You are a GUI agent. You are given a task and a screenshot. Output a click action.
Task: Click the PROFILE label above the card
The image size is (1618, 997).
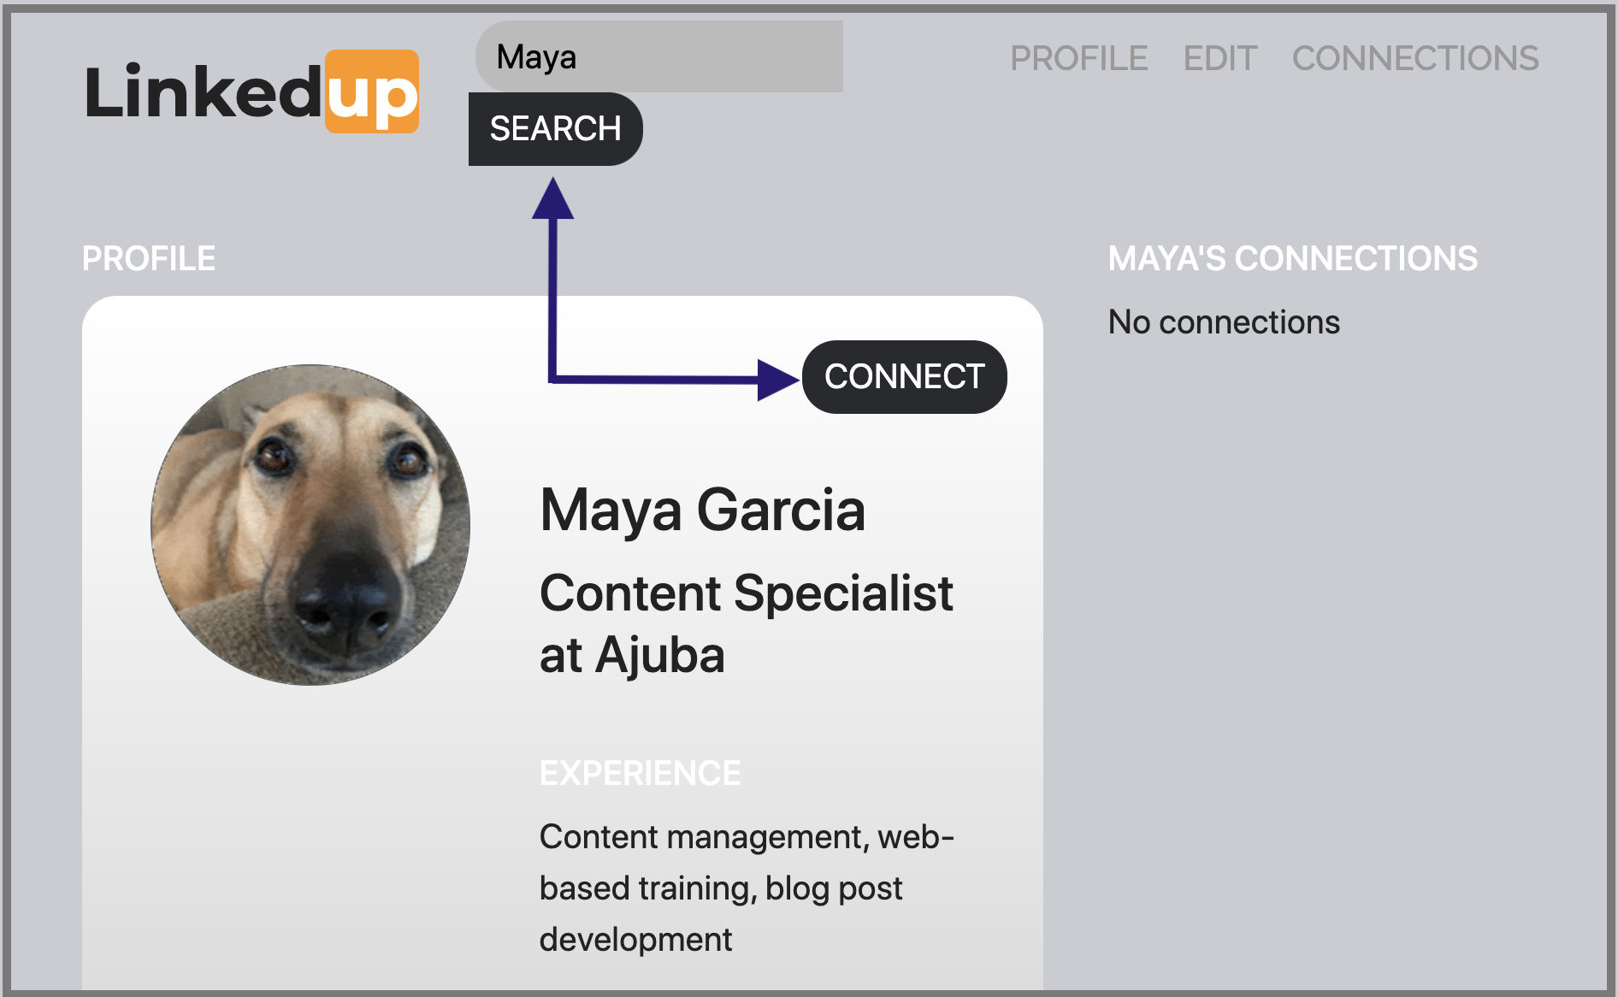[x=148, y=257]
